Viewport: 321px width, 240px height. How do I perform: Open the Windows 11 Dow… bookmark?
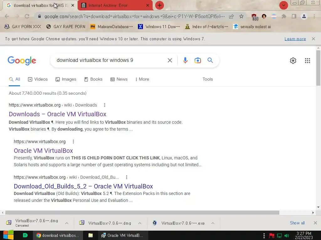click(x=159, y=27)
